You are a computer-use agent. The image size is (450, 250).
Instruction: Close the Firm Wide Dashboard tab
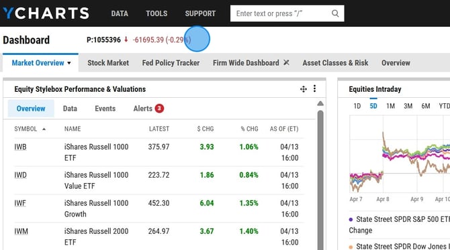pyautogui.click(x=286, y=62)
